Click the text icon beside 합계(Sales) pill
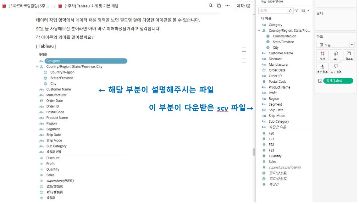This screenshot has width=359, height=204. point(320,80)
